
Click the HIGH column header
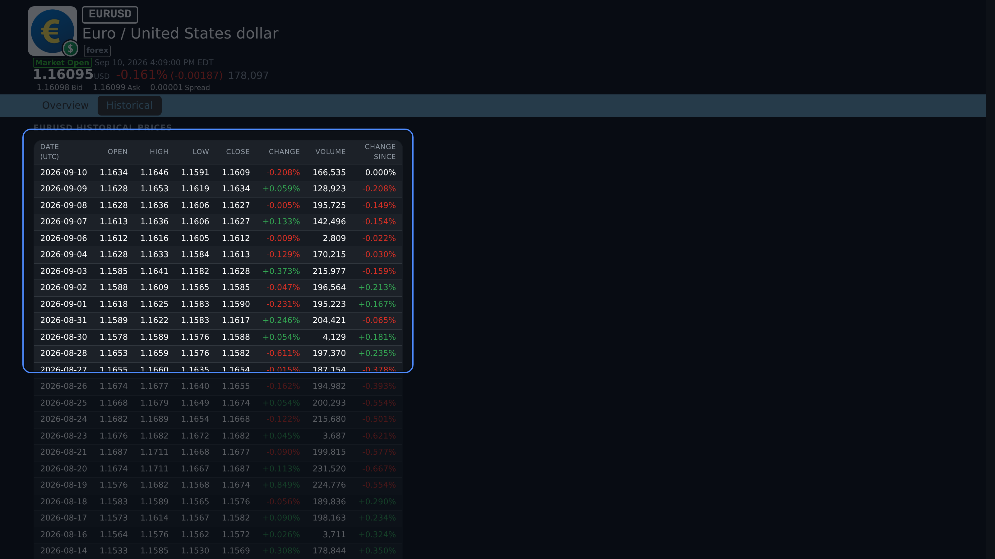(x=159, y=152)
